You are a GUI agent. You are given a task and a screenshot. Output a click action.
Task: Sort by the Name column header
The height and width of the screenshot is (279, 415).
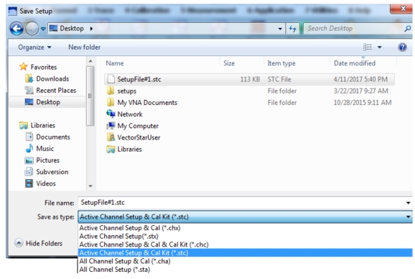point(115,63)
